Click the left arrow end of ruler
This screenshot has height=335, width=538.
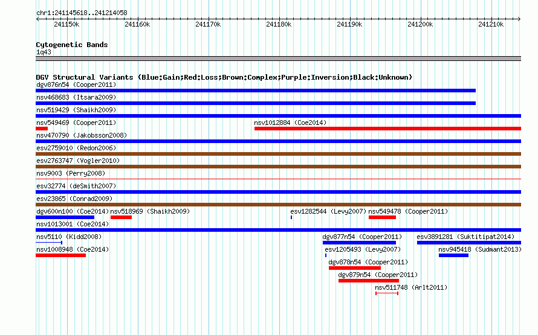coord(37,19)
